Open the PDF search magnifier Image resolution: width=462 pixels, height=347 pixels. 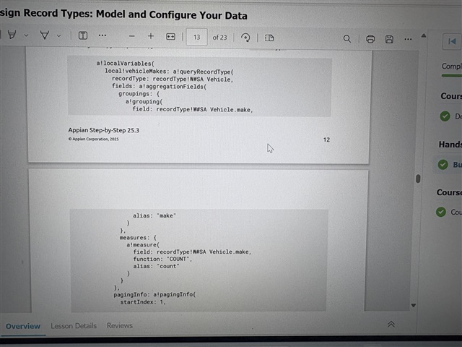[x=347, y=38]
